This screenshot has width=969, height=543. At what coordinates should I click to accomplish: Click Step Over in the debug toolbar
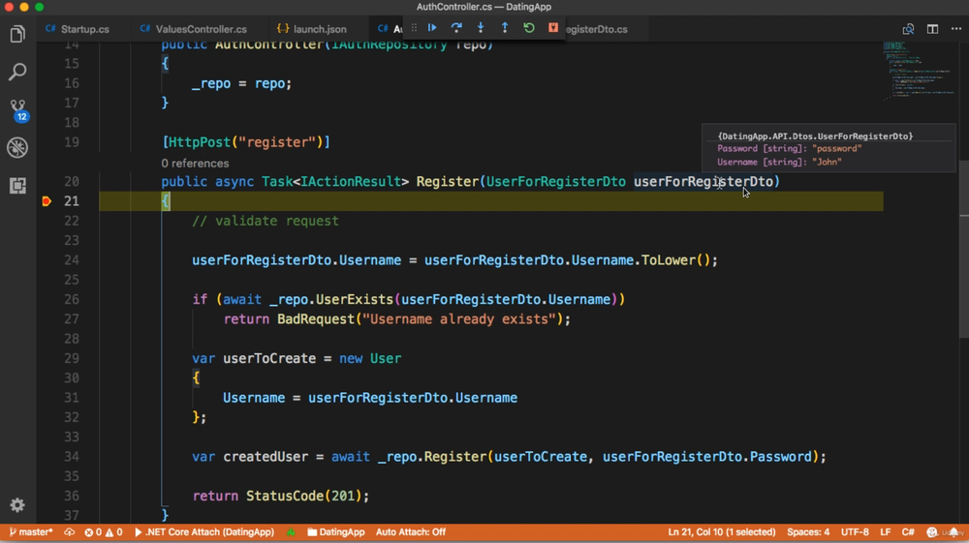(x=456, y=28)
